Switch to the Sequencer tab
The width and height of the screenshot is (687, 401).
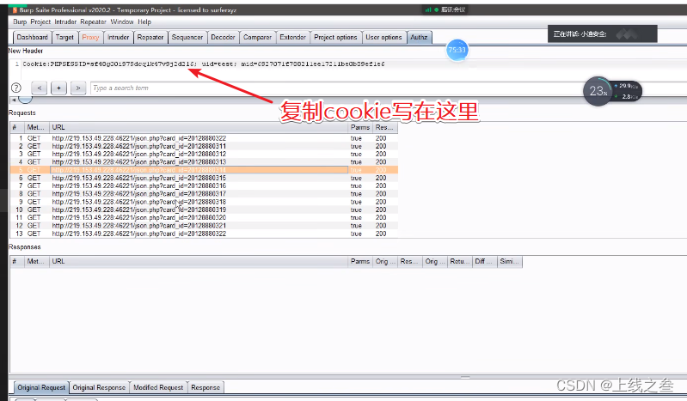[187, 37]
